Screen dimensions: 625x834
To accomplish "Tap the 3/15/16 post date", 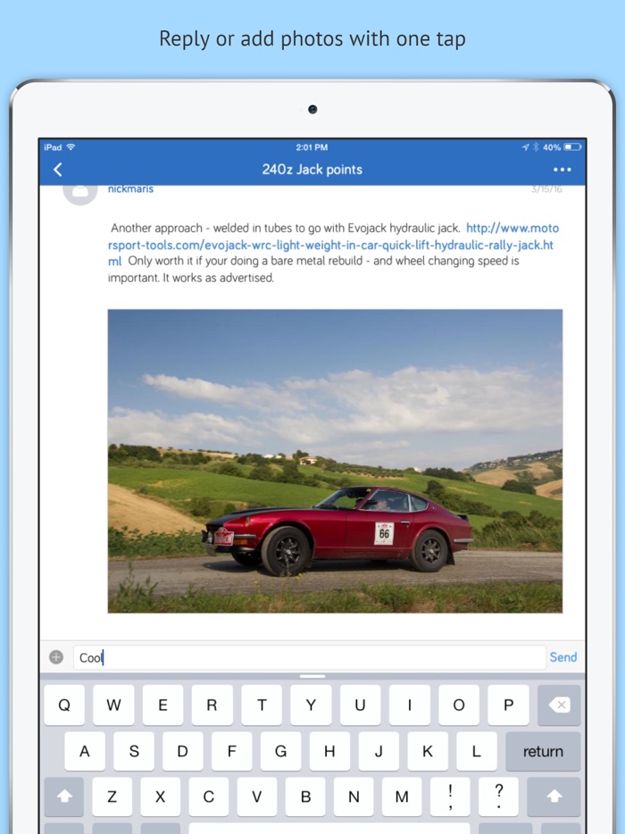I will pyautogui.click(x=546, y=188).
